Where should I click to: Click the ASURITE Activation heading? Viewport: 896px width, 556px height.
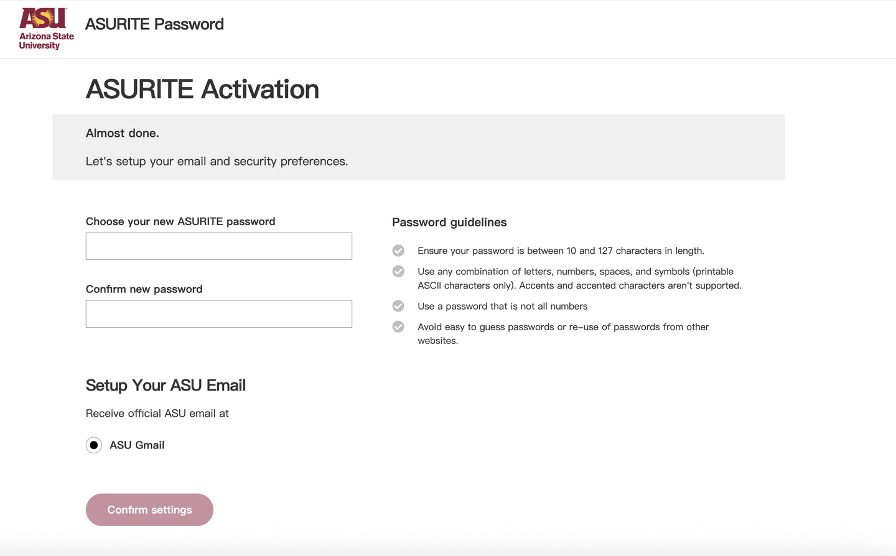[202, 90]
